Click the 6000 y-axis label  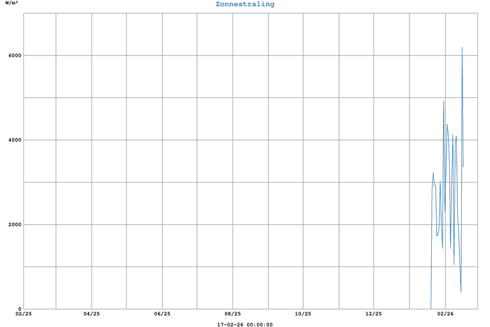point(14,56)
